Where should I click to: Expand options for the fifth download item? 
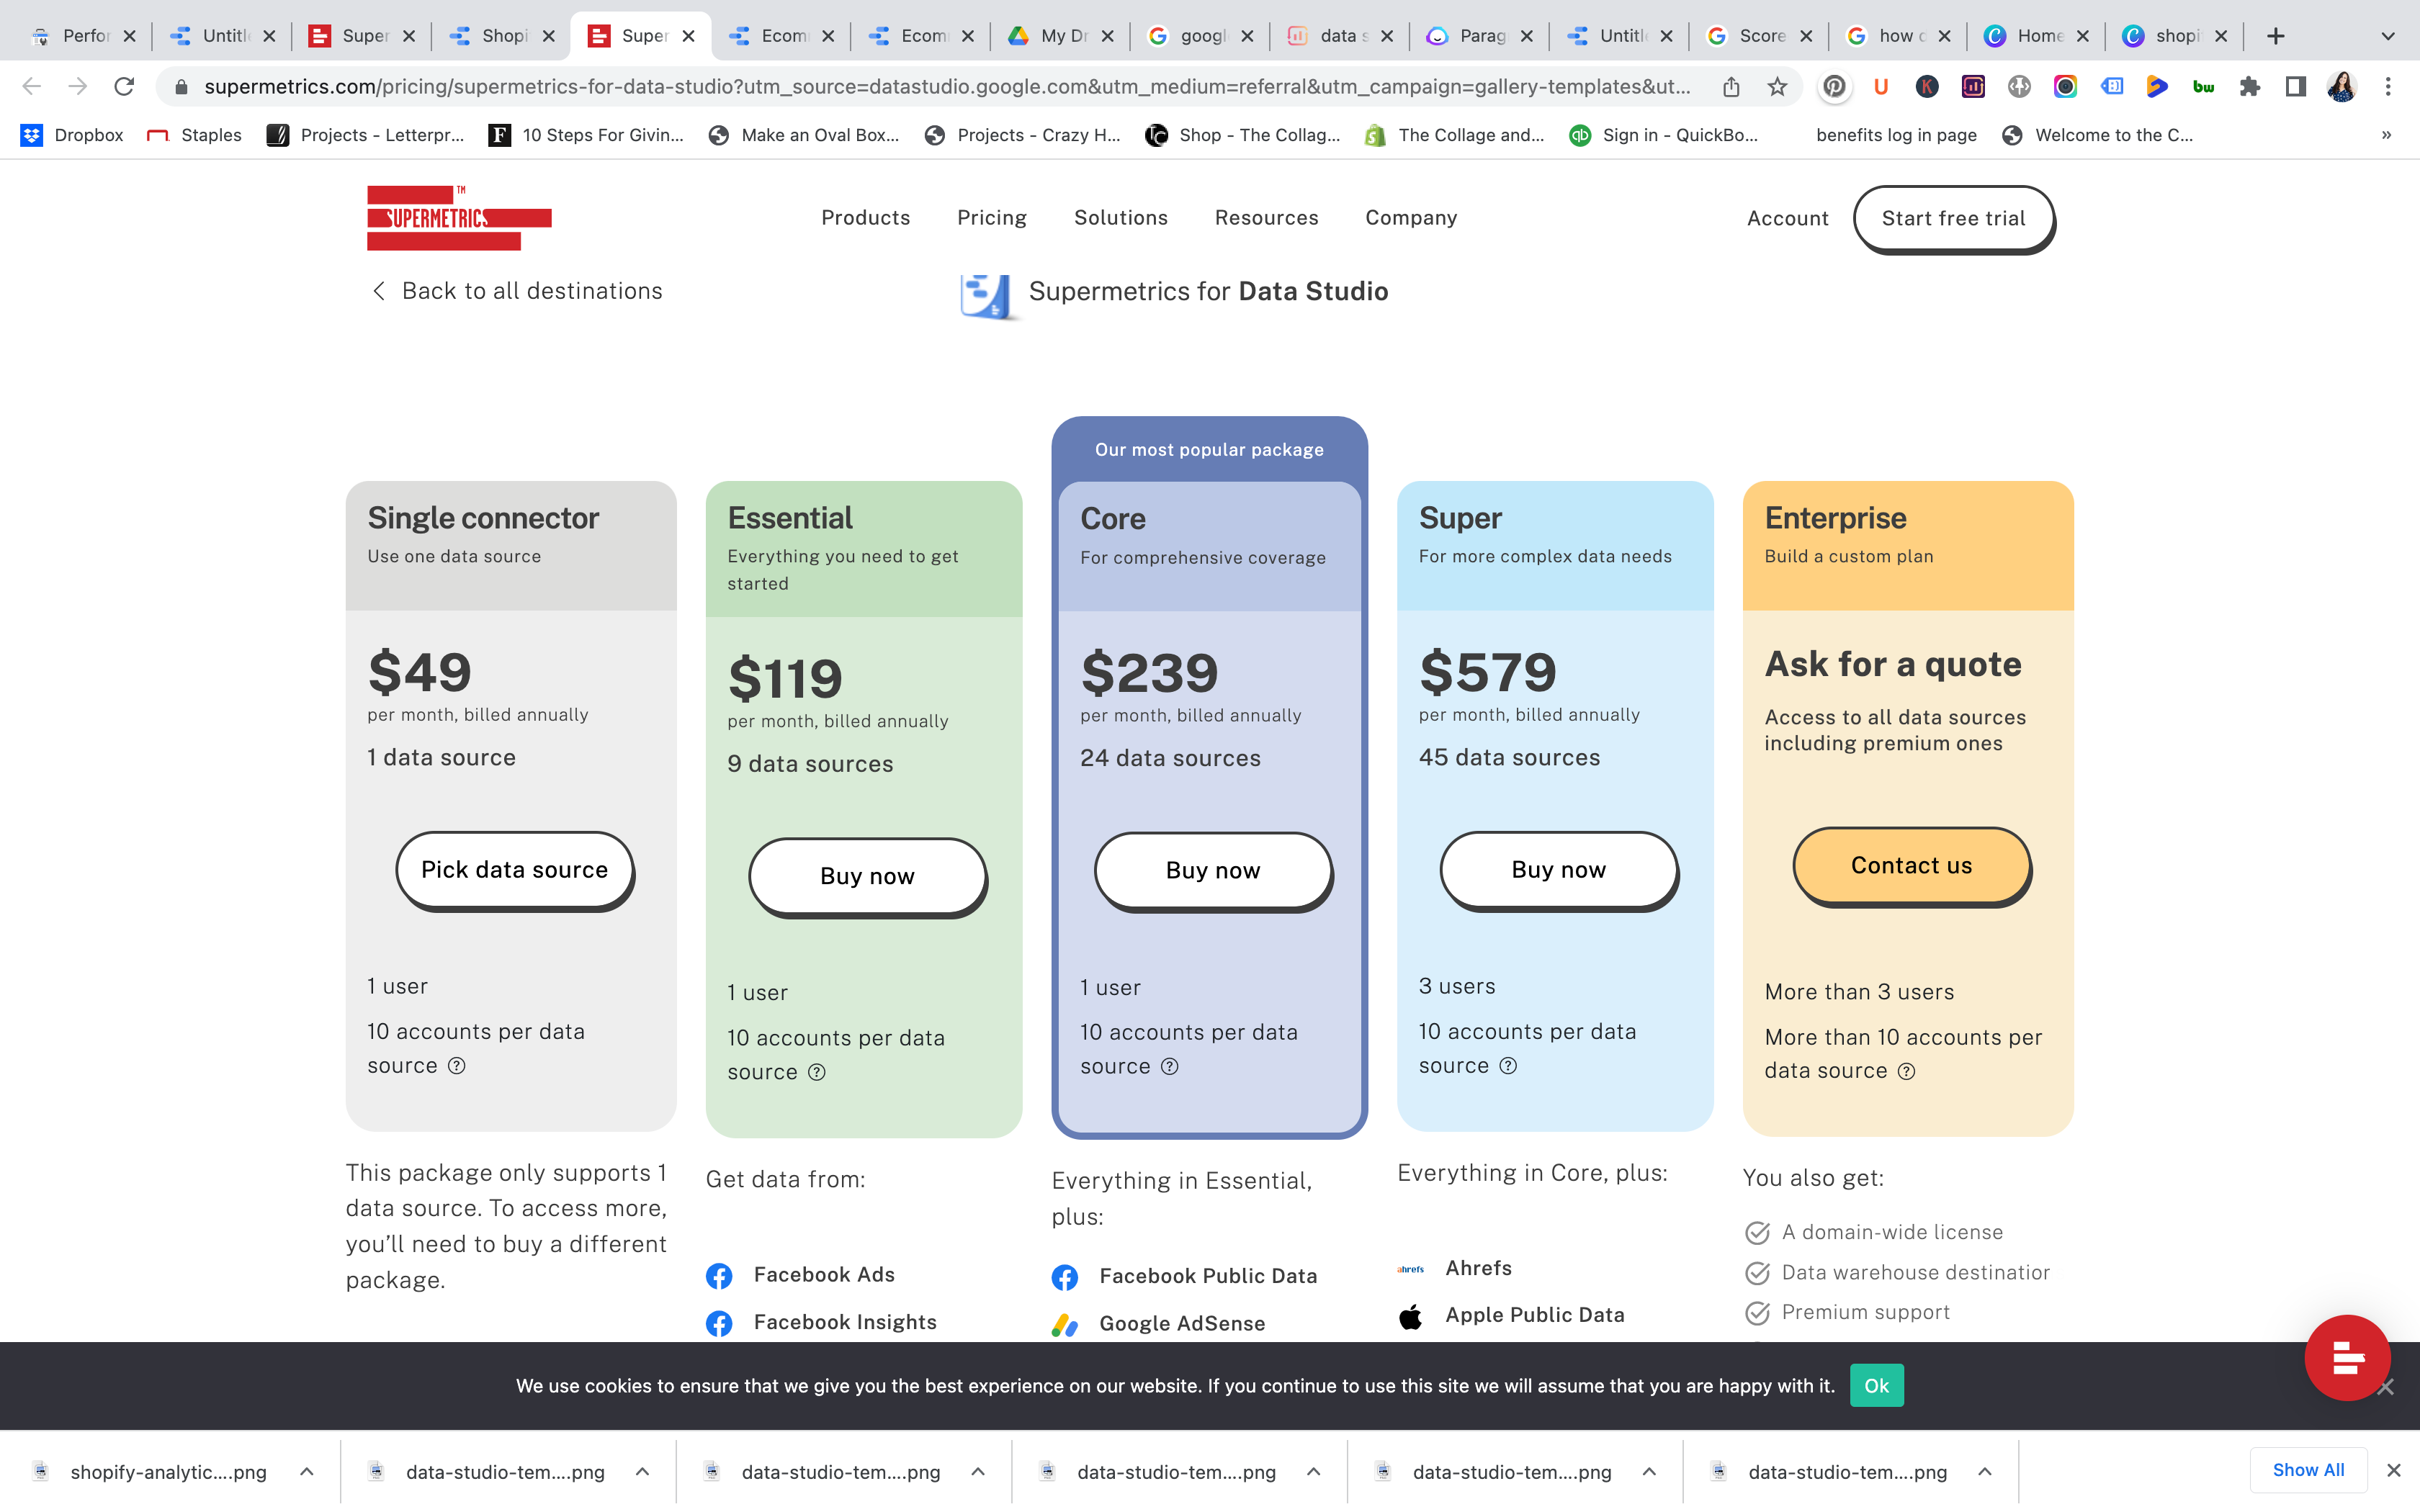[1649, 1472]
